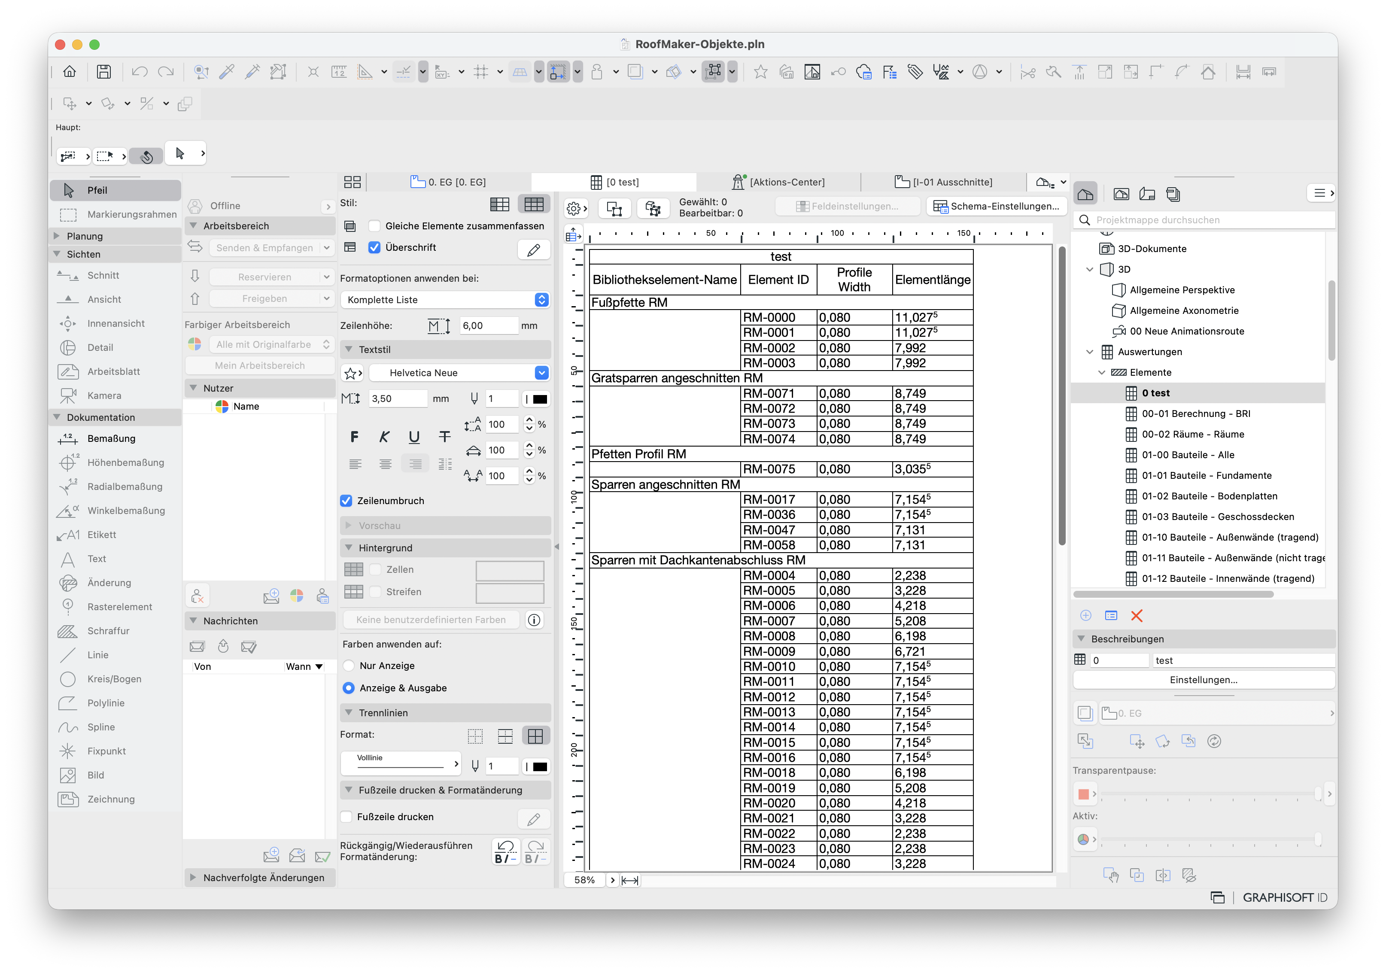This screenshot has width=1386, height=973.
Task: Click the Projektmappe durchsuchen search field
Action: (1204, 220)
